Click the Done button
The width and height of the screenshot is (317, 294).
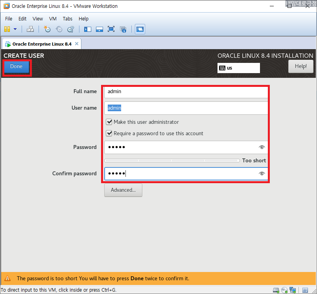click(17, 66)
